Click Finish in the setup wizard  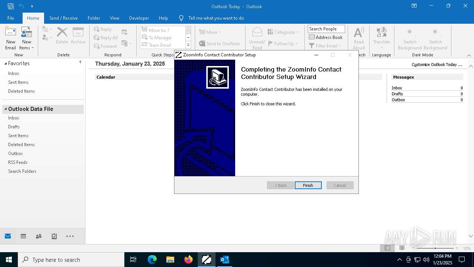(x=308, y=185)
